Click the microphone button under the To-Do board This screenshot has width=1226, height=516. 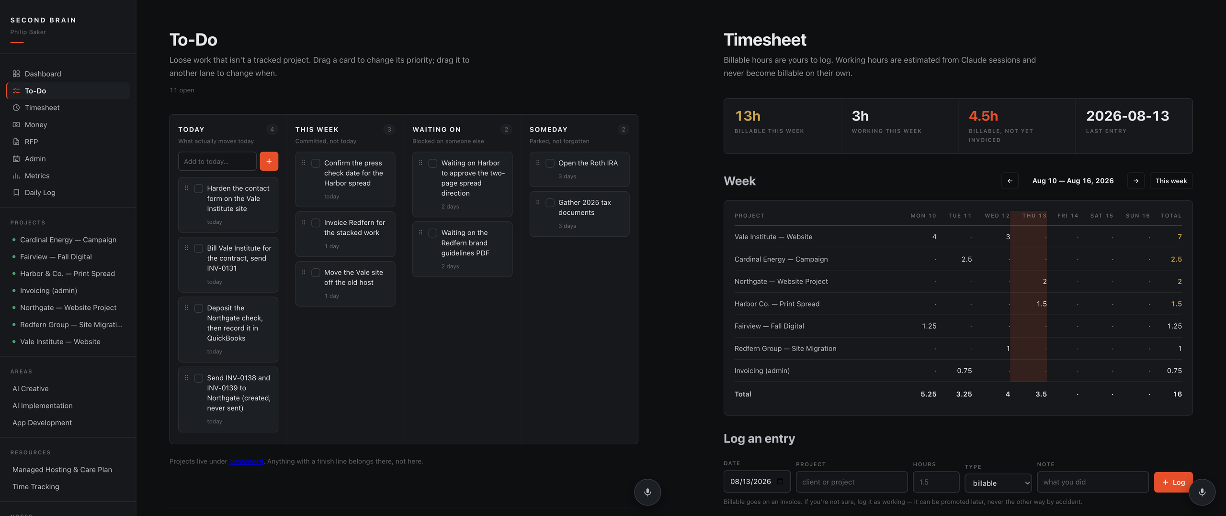click(647, 492)
